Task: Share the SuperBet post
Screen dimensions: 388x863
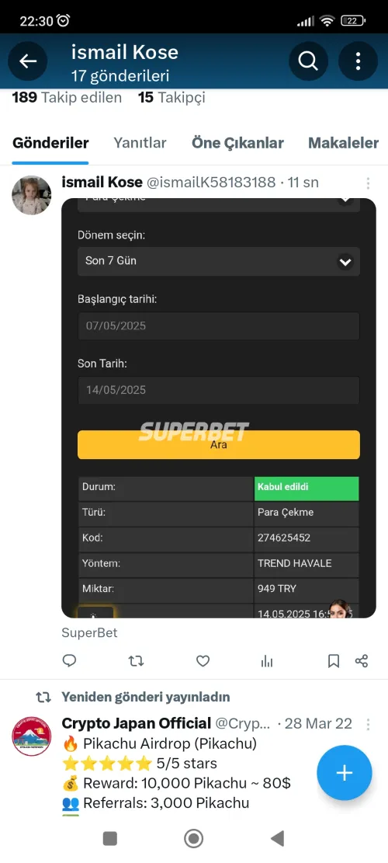Action: (362, 661)
